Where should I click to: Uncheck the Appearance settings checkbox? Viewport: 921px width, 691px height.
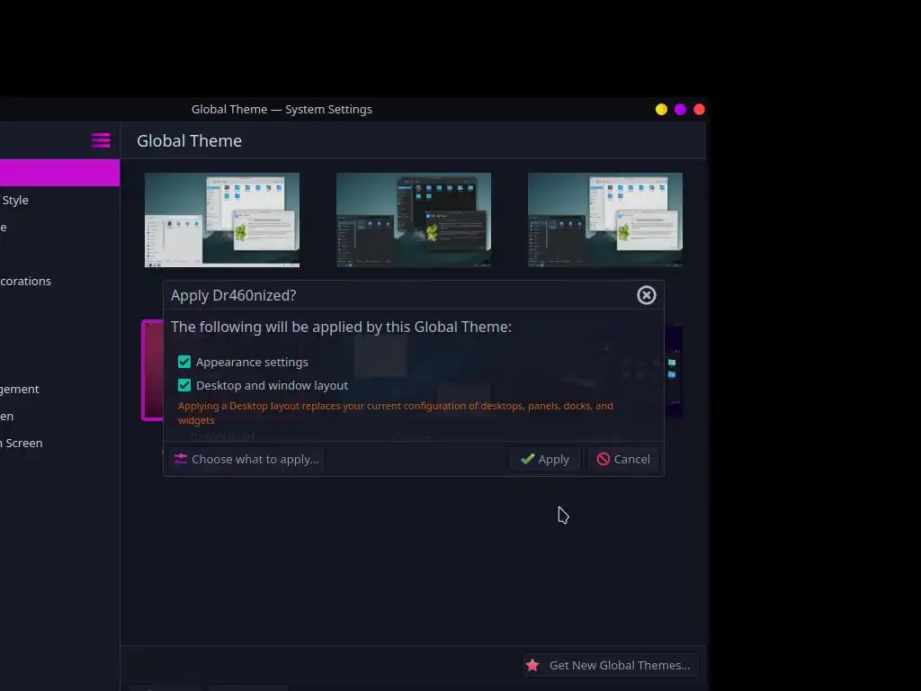coord(184,362)
